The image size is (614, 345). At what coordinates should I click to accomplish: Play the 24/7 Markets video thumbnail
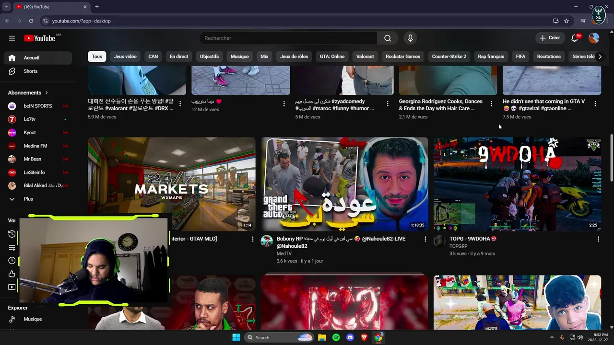click(x=171, y=184)
